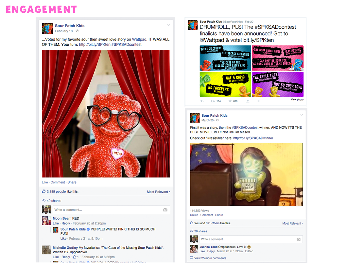Viewport: 345px width, 268px height.
Task: Like Moon Beam's RED comment
Action: [56, 223]
